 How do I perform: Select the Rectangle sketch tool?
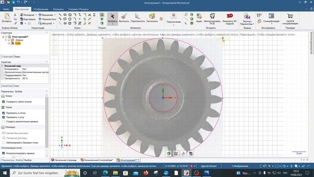65,15
